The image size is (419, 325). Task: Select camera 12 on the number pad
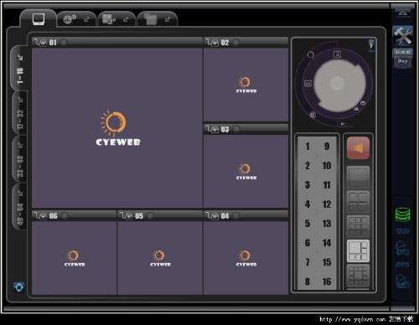click(327, 204)
